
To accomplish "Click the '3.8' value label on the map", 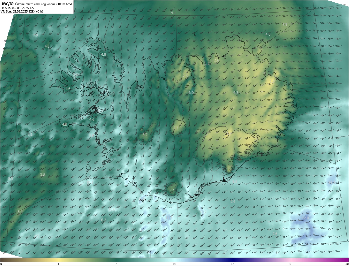I will click(43, 175).
